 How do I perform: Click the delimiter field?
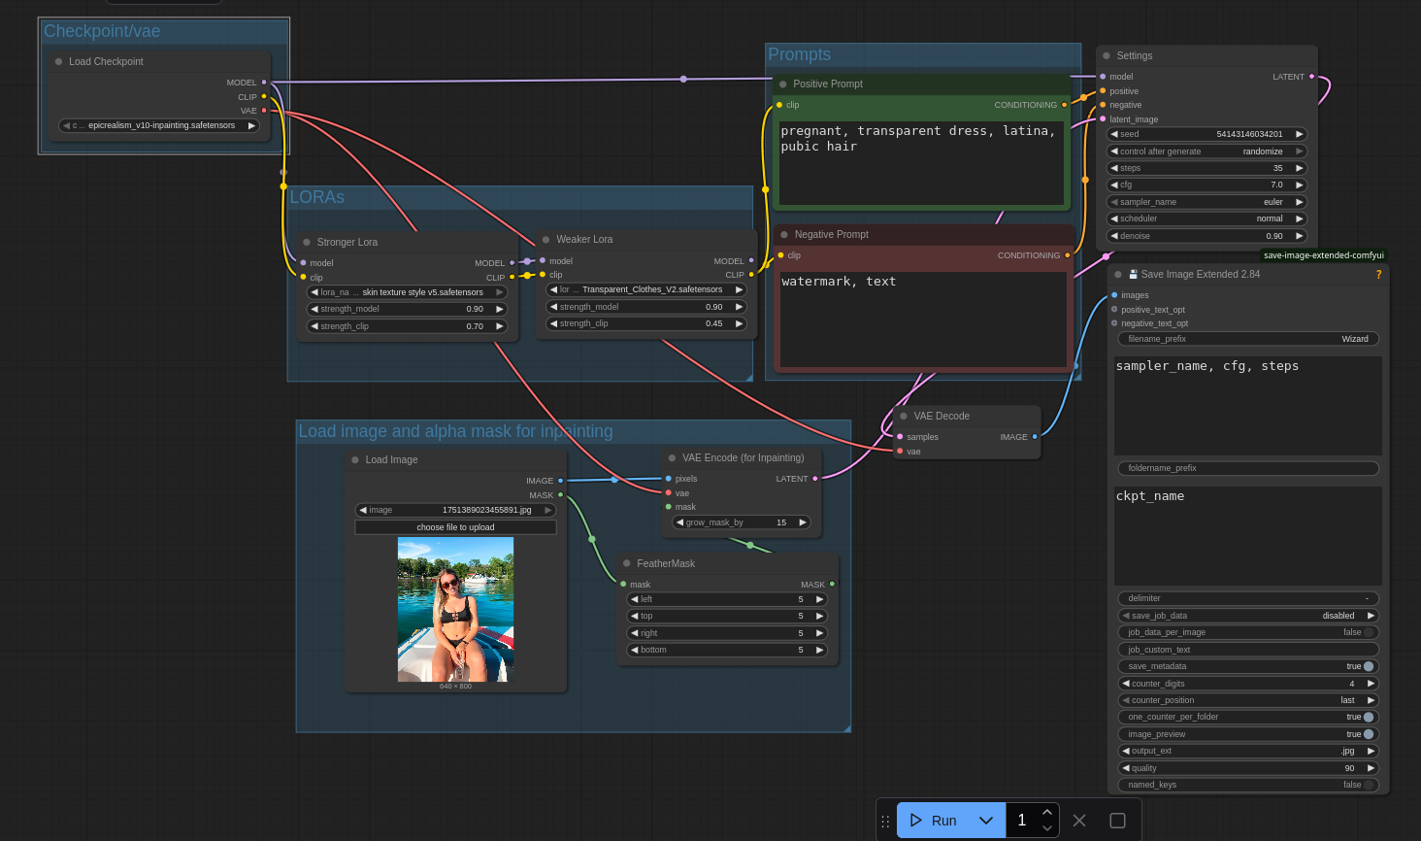click(x=1248, y=598)
